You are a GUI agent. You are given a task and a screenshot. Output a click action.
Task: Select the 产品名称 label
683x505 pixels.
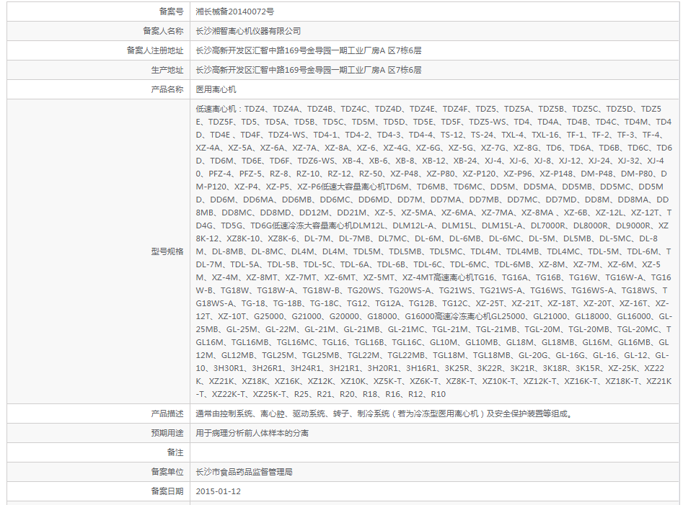point(167,89)
